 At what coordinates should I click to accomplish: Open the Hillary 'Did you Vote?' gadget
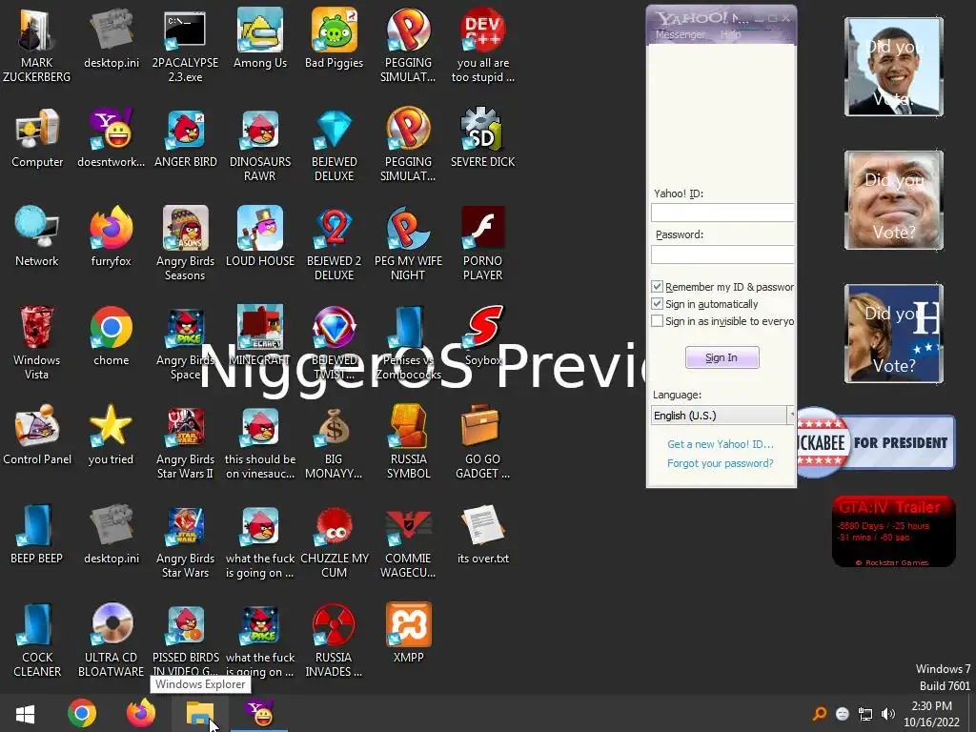click(894, 334)
